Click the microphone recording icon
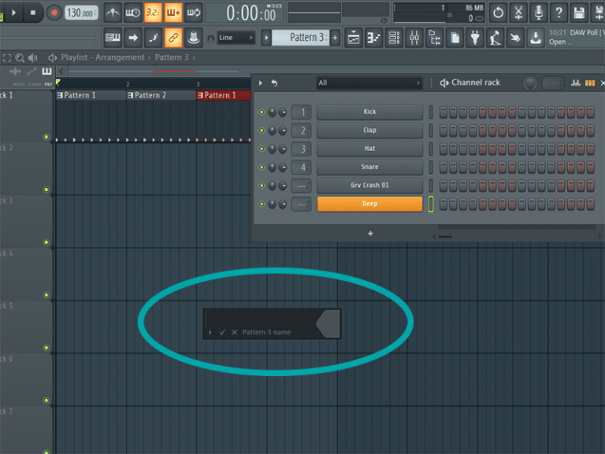The image size is (605, 454). point(539,13)
